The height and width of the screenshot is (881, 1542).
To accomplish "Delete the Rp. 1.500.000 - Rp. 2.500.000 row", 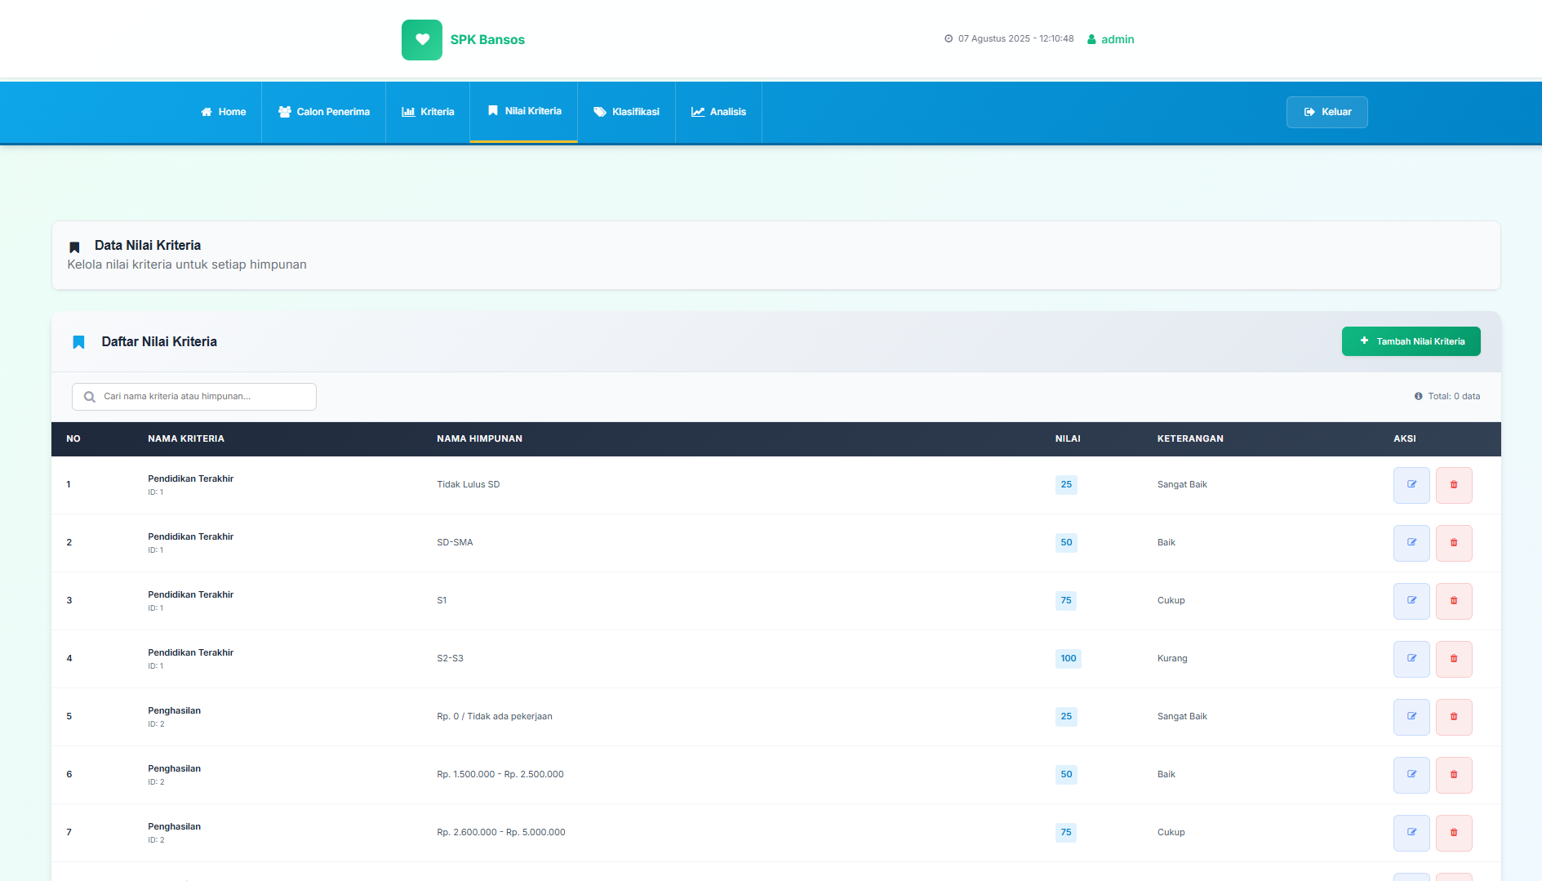I will point(1454,775).
